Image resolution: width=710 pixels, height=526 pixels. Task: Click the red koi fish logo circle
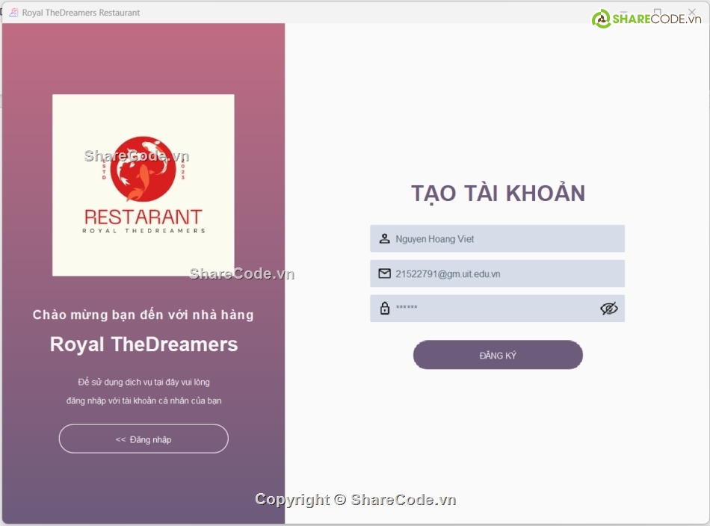pos(143,169)
